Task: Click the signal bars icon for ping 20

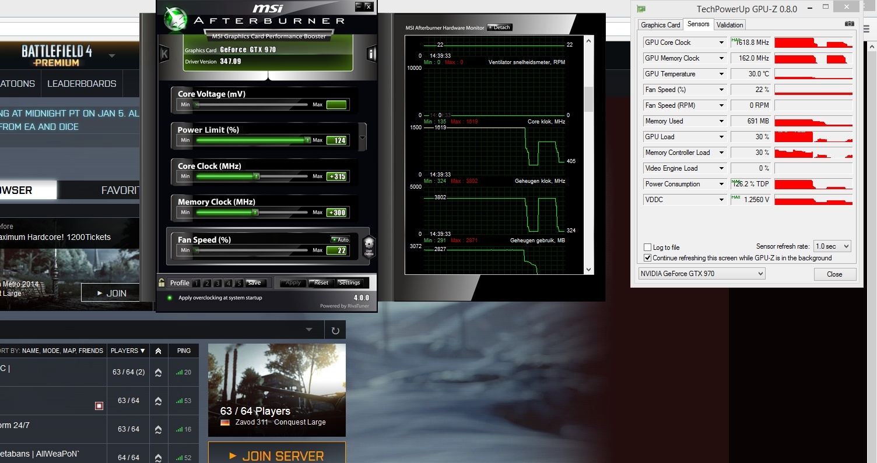Action: [x=179, y=372]
